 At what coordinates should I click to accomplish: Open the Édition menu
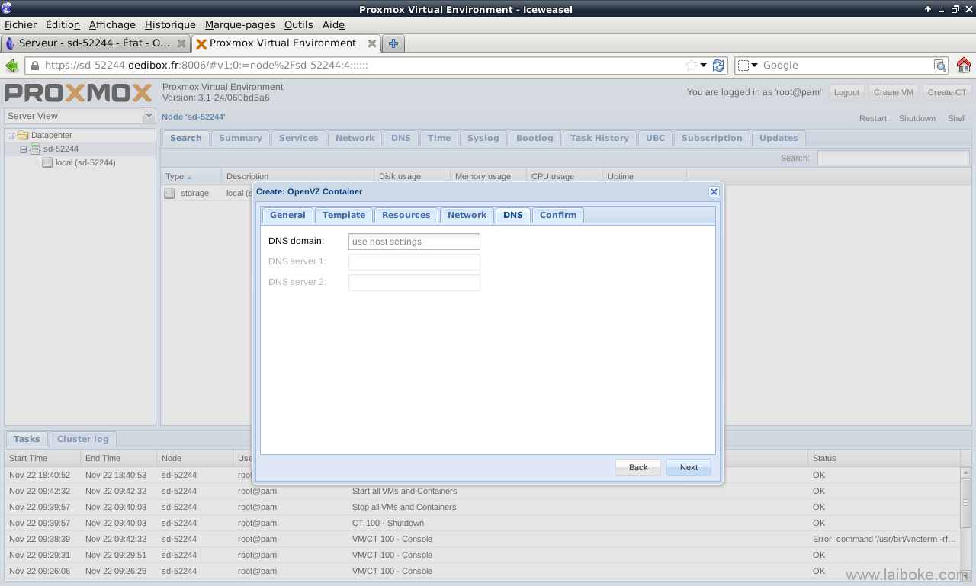click(63, 24)
